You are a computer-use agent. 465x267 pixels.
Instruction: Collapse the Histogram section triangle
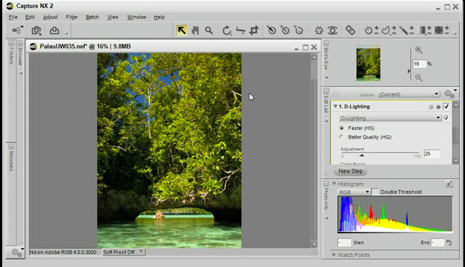334,184
